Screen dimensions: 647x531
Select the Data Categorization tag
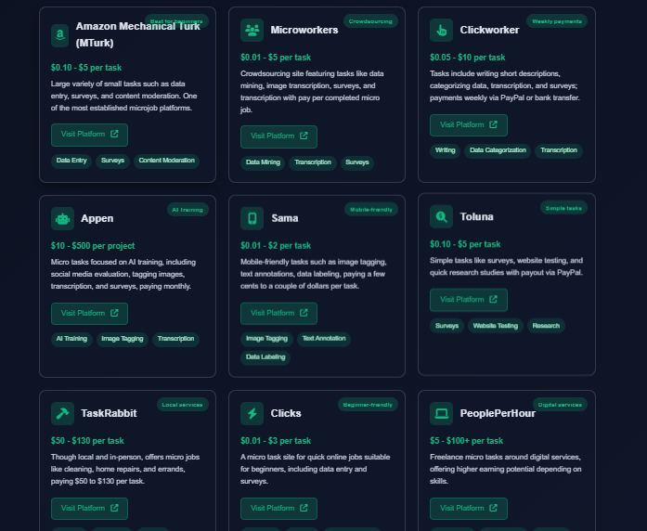point(498,150)
